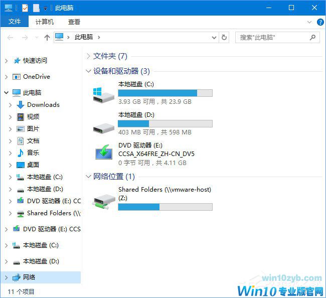Select OneDrive in the navigation pane
This screenshot has height=298, width=326.
coord(37,77)
